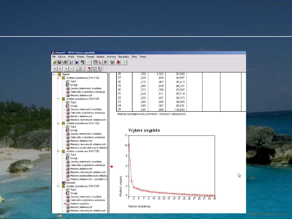This screenshot has width=292, height=219.
Task: Open Print Preview from the toolbar
Action: tap(70, 62)
